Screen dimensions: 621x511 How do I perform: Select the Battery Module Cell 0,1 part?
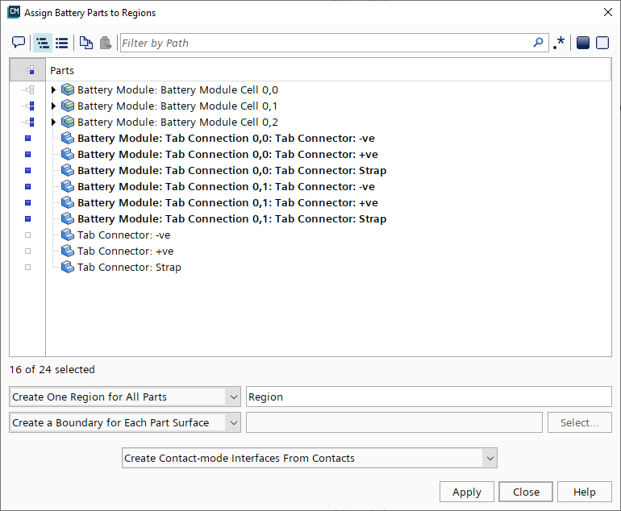tap(177, 106)
